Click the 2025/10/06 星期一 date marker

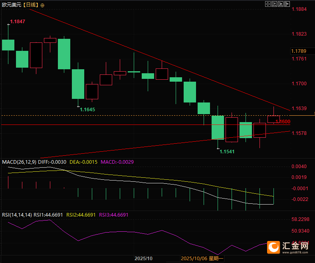pos(202,259)
